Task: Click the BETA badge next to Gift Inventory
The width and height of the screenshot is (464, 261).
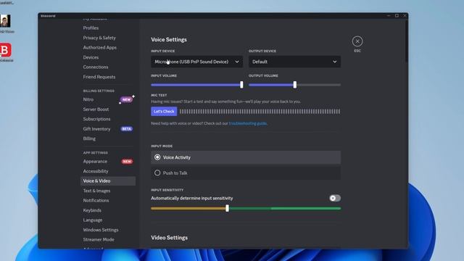Action: tap(127, 129)
